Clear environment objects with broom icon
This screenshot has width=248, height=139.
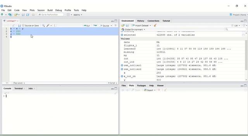(155, 25)
